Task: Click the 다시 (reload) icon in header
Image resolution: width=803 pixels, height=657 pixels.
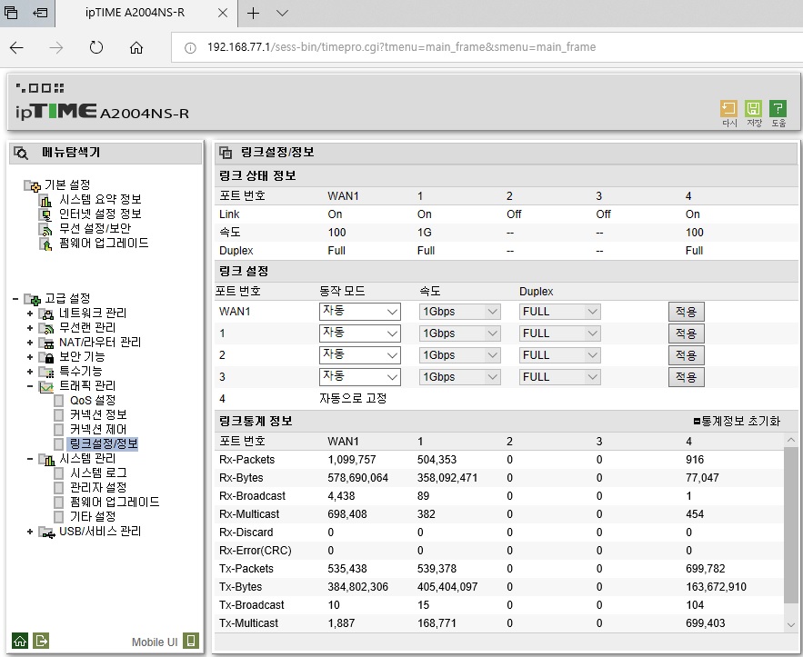Action: (728, 108)
